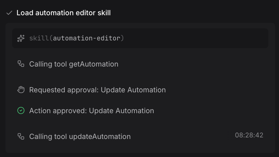Click the tool-call icon beside getAutomation
This screenshot has height=157, width=279.
click(x=21, y=64)
